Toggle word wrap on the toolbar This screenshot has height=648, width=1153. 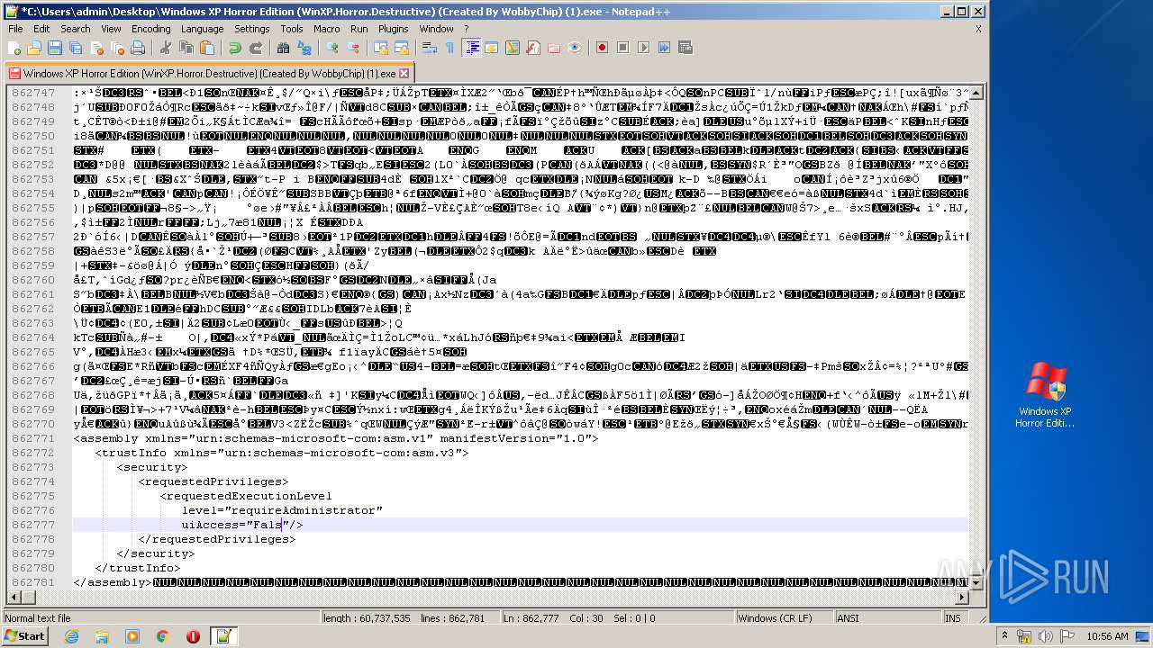click(429, 48)
